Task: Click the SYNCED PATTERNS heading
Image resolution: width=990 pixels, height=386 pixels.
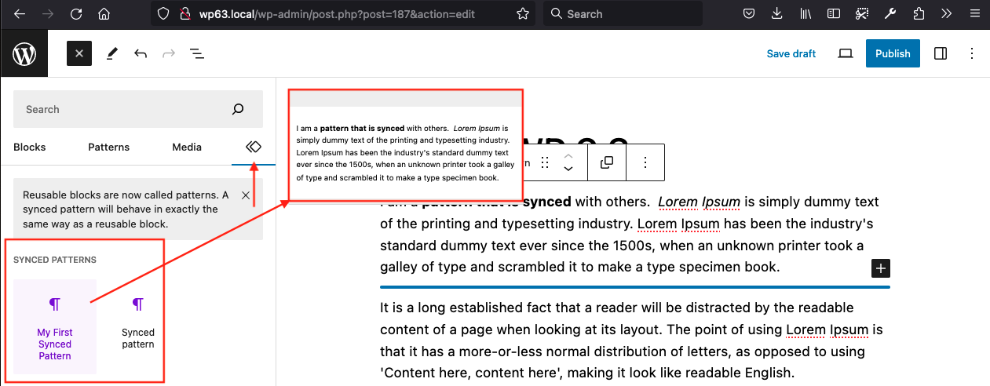Action: tap(55, 260)
